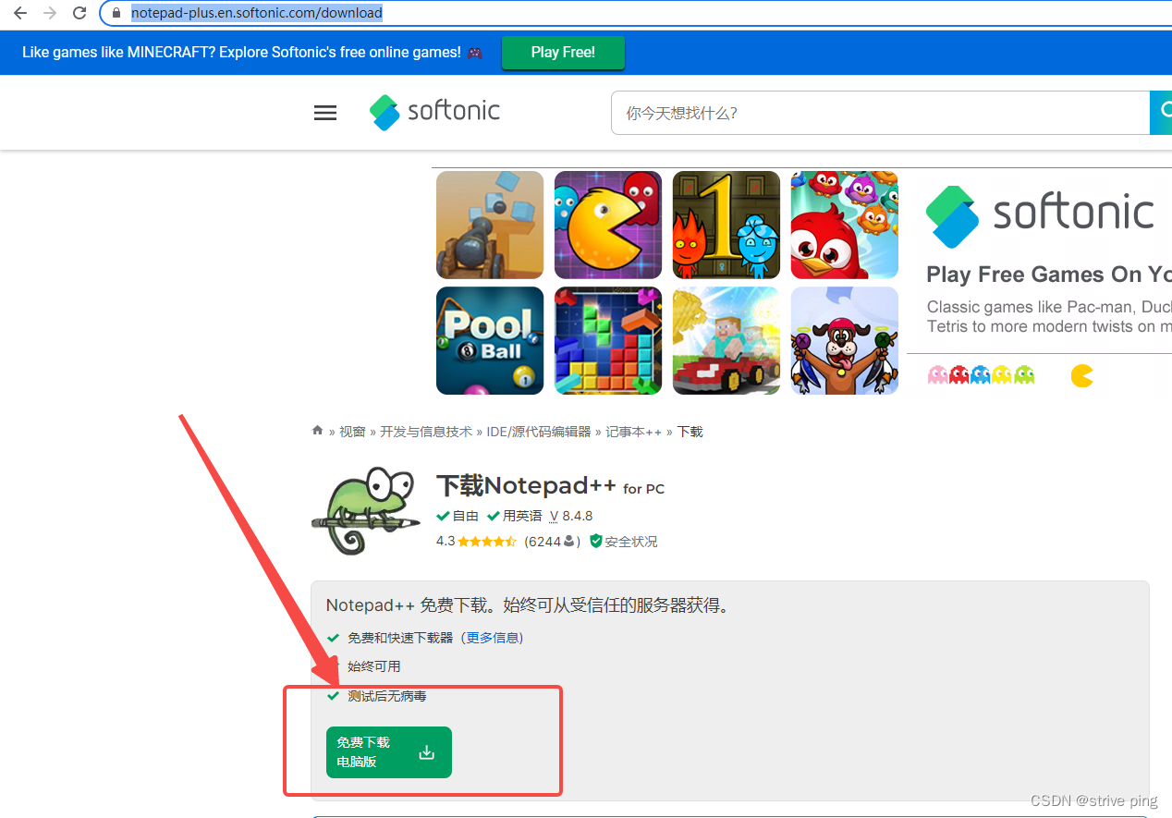
Task: Open the 更多信息 link
Action: 493,638
